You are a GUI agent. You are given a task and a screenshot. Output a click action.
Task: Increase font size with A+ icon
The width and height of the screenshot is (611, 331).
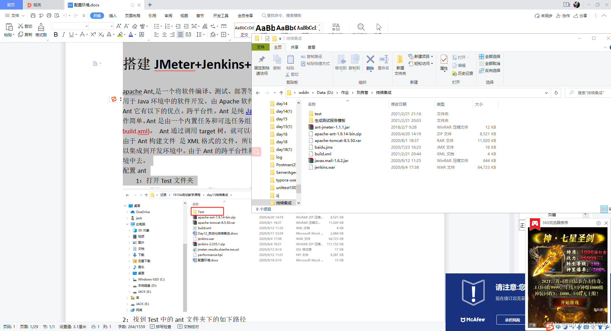click(x=119, y=26)
